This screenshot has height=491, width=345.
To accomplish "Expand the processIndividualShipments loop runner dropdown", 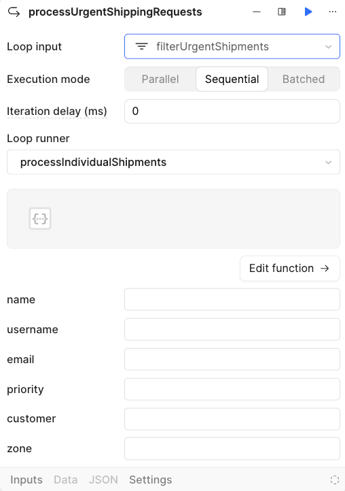I will pos(173,163).
